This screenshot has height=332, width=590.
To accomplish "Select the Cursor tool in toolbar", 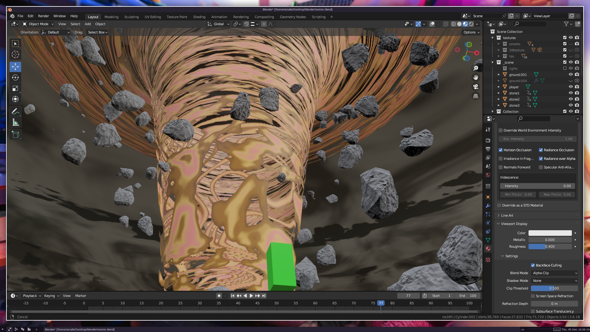I will 15,55.
